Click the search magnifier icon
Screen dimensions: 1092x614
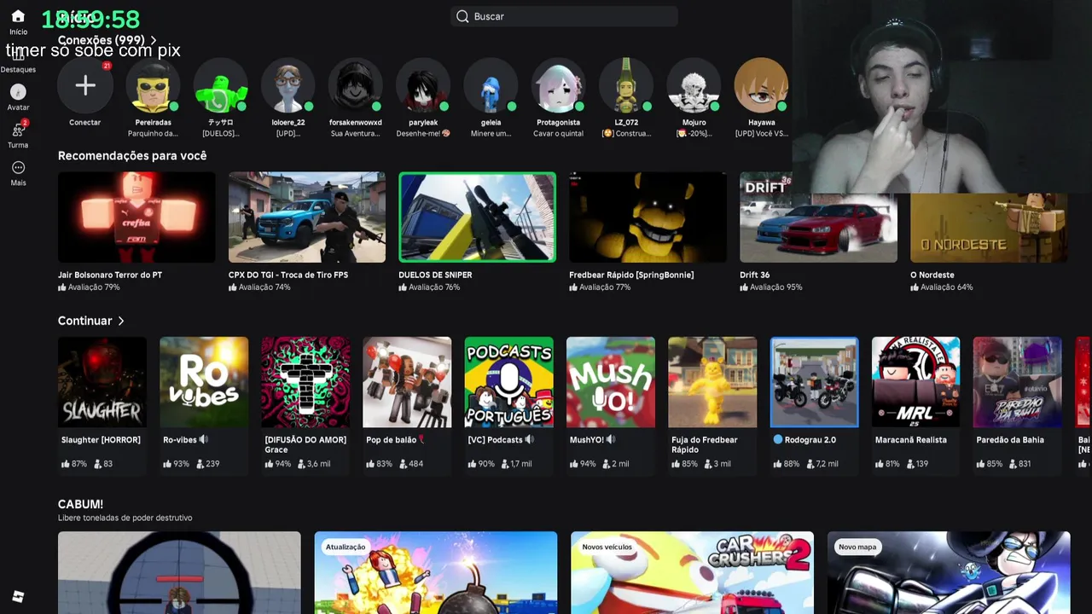[x=462, y=16]
